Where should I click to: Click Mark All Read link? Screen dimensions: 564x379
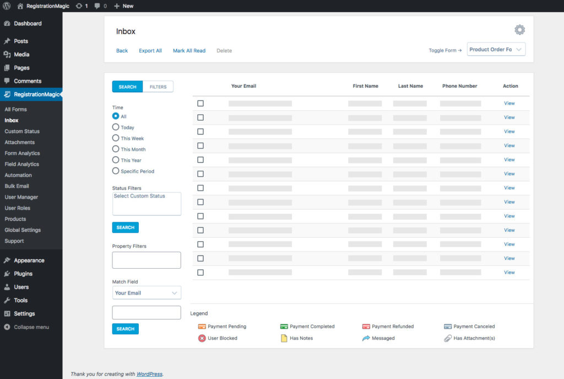[x=189, y=51]
